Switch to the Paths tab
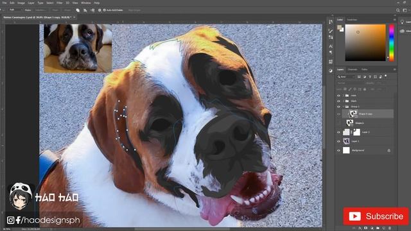Screen dimensions: 411x231 click(364, 69)
